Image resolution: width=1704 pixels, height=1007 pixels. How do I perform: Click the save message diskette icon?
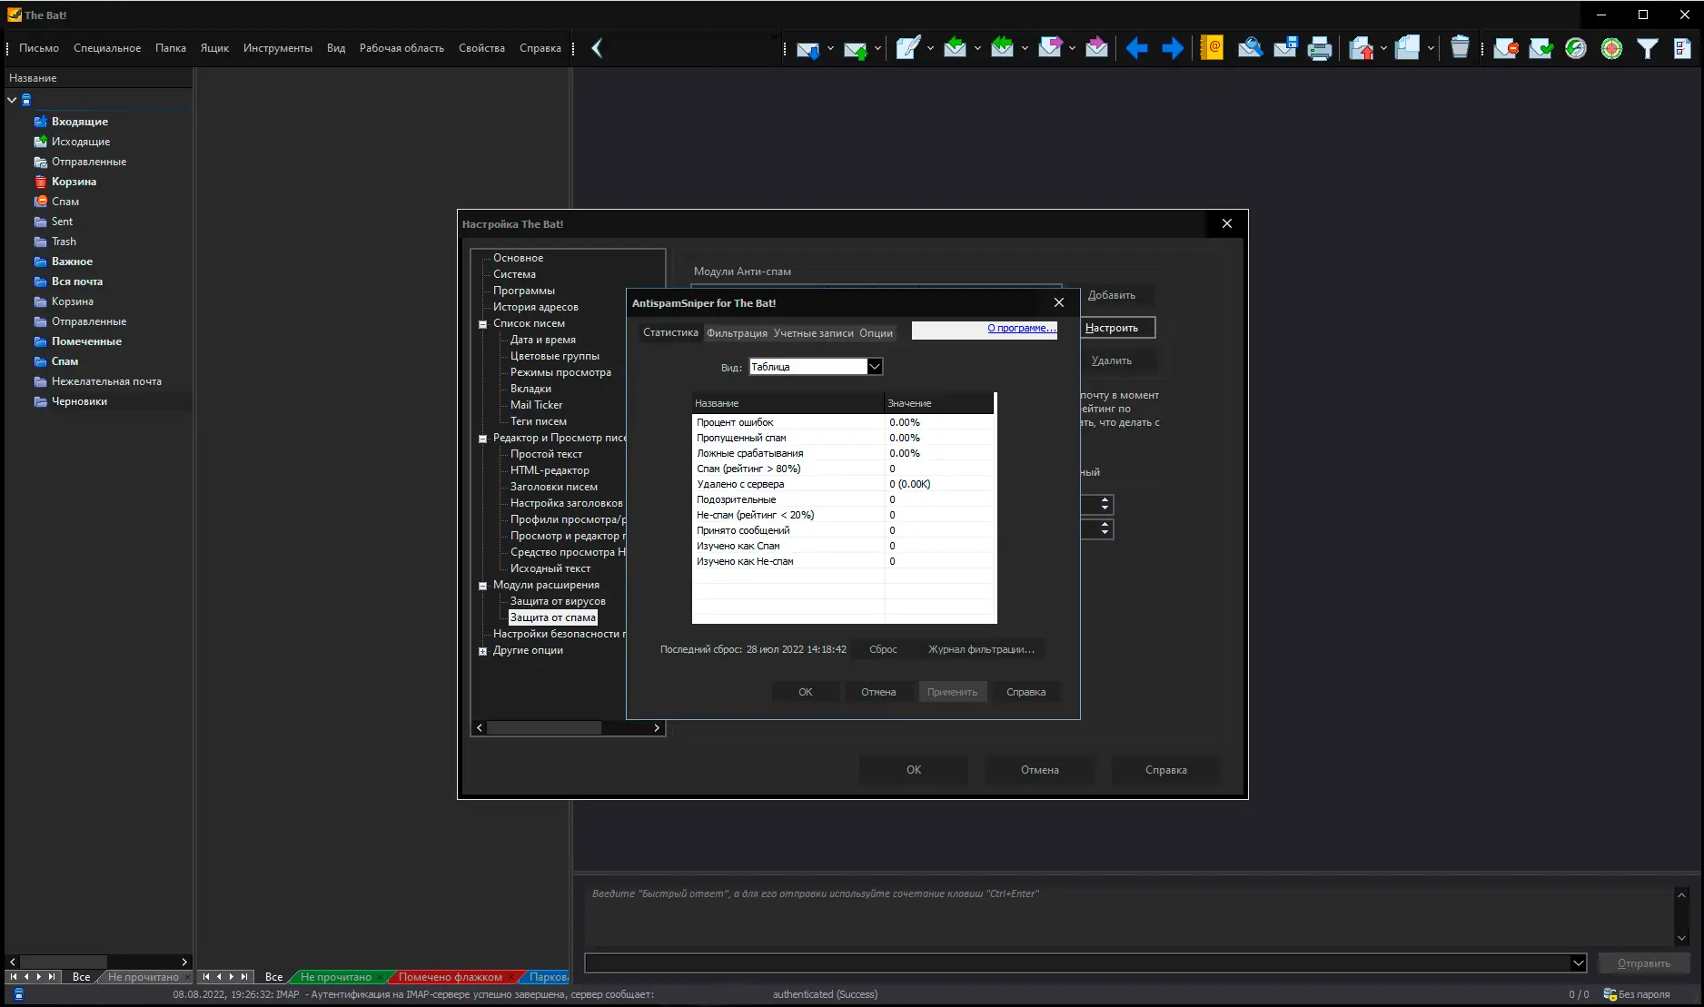[x=1285, y=48]
